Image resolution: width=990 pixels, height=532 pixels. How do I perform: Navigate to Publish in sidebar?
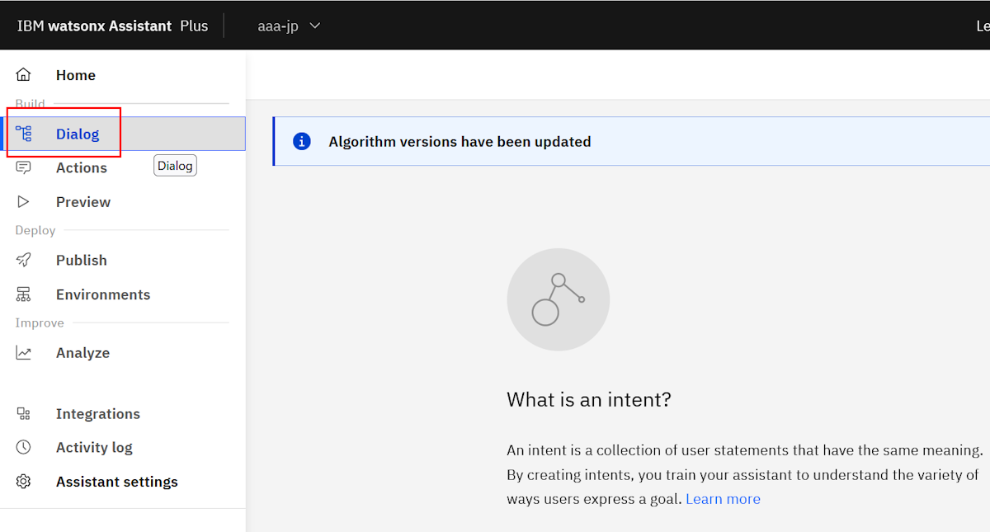(82, 260)
